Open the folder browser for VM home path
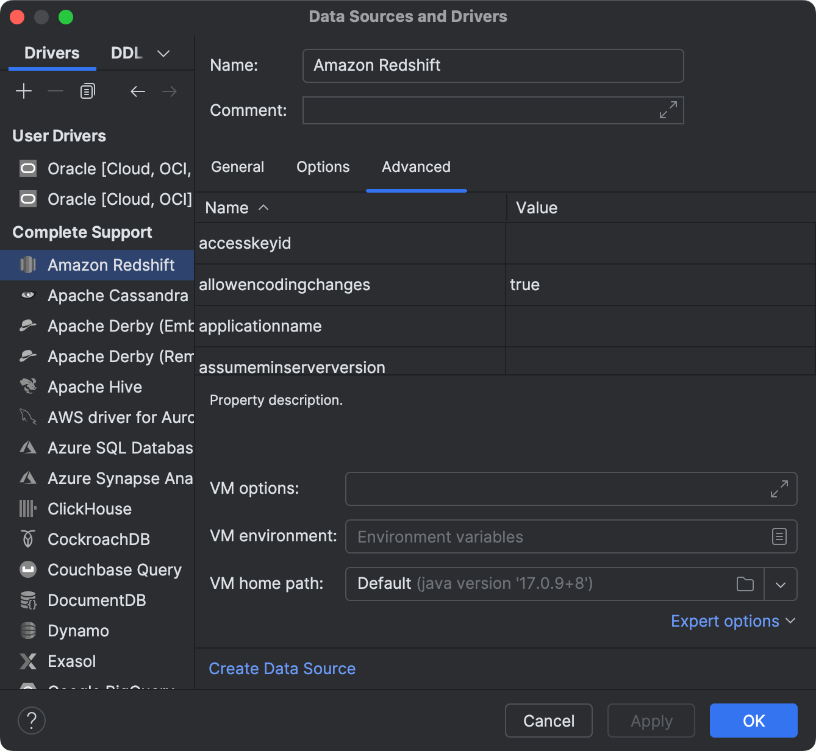The image size is (816, 751). (x=745, y=583)
